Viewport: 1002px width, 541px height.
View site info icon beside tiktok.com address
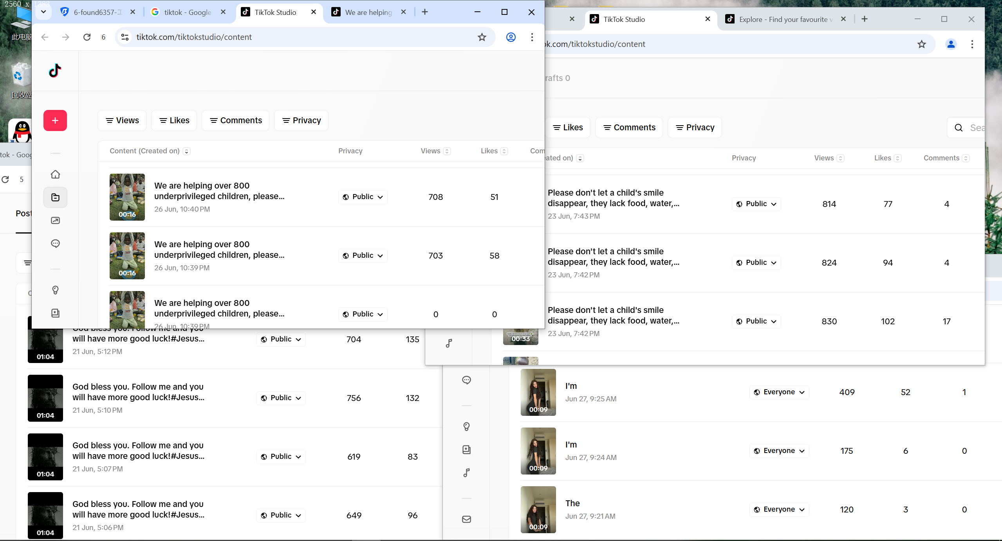point(125,37)
